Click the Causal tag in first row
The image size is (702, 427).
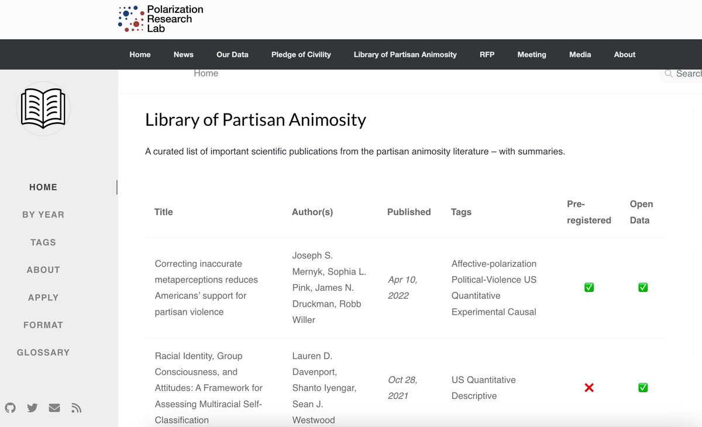coord(520,312)
